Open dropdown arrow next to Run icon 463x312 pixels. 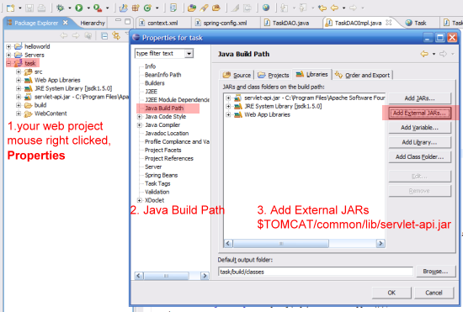pyautogui.click(x=88, y=8)
